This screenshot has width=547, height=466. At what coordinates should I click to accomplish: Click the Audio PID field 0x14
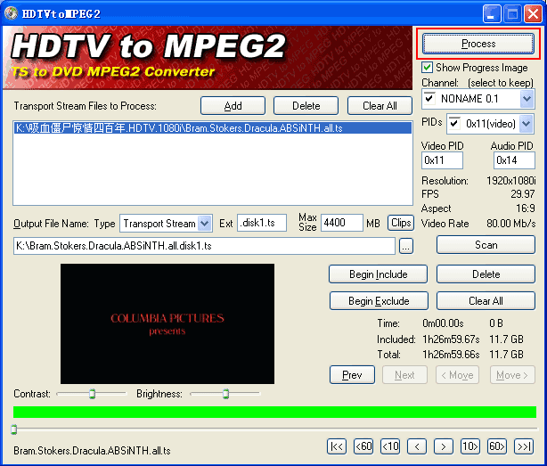[x=514, y=160]
